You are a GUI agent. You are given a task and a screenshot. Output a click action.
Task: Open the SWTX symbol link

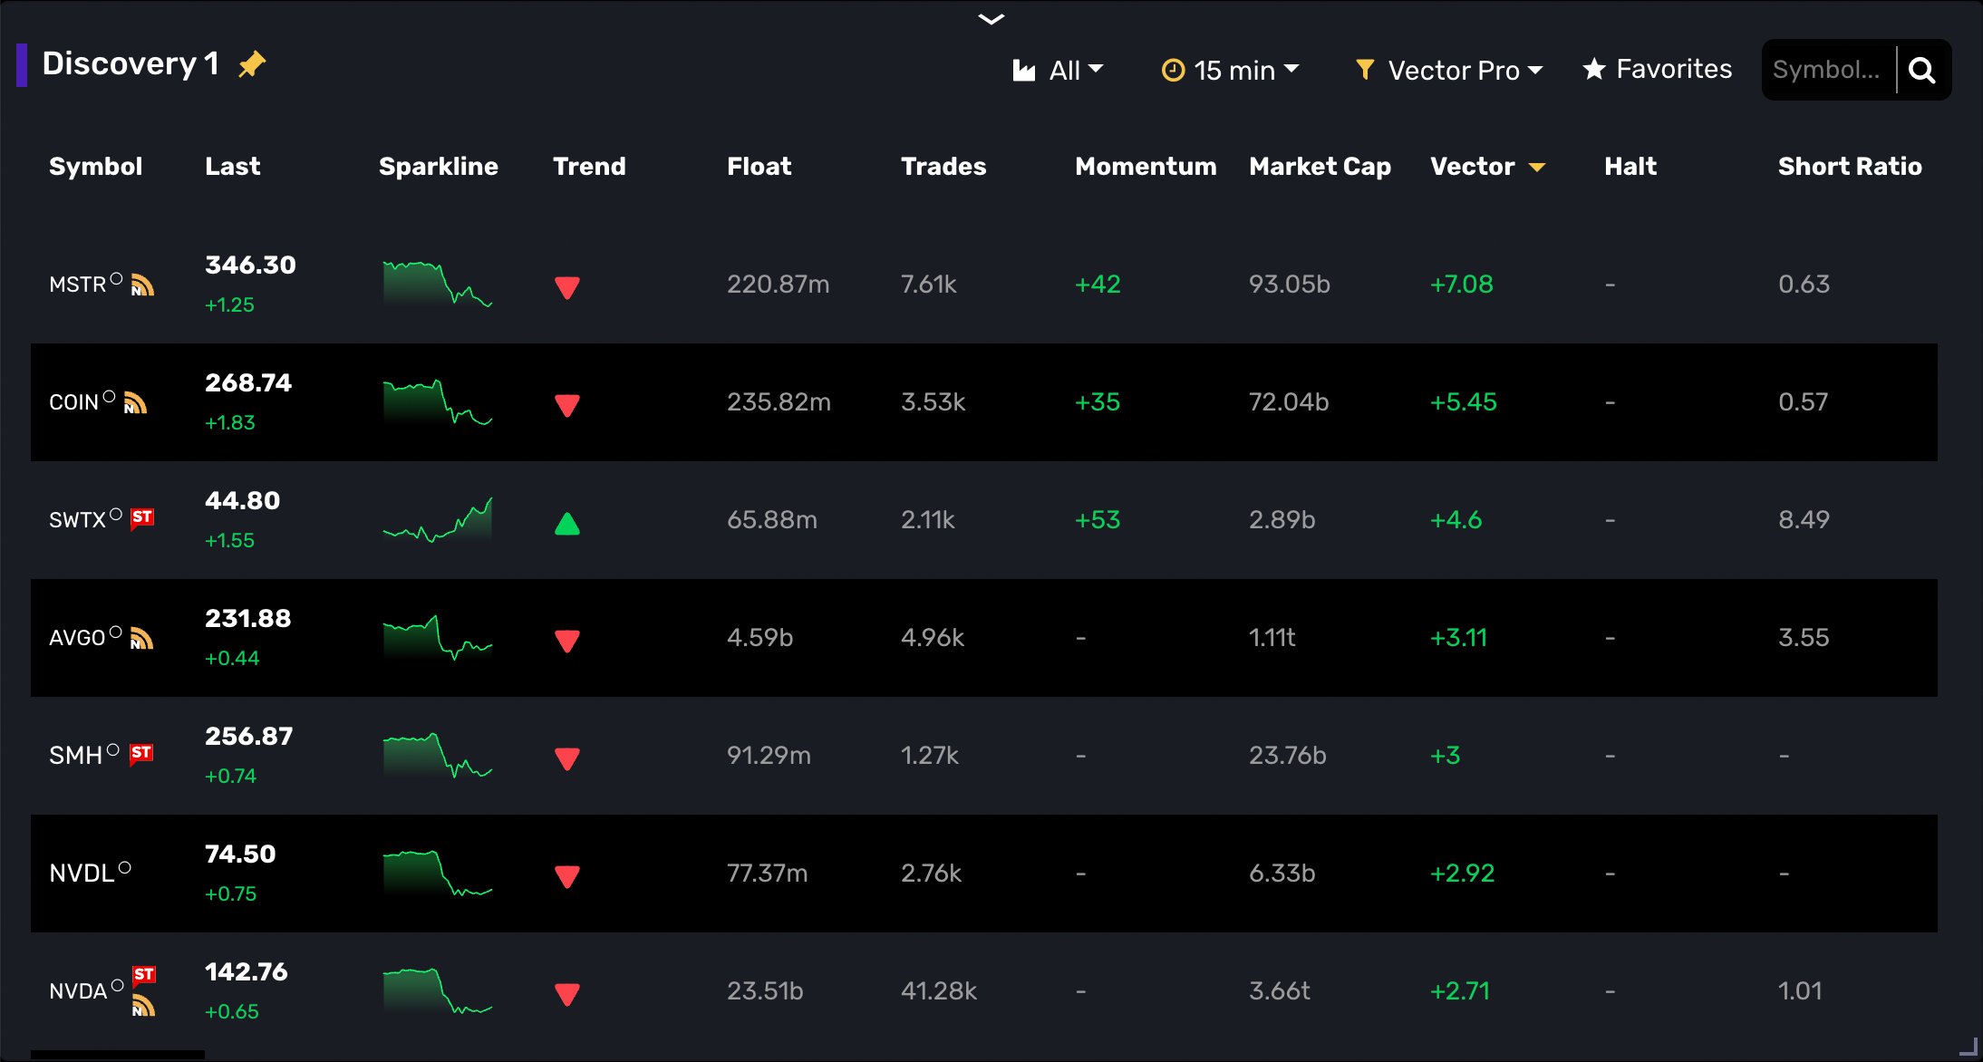[78, 520]
